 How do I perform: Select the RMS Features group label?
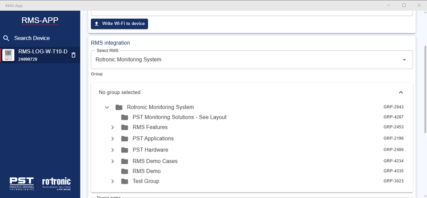click(150, 127)
